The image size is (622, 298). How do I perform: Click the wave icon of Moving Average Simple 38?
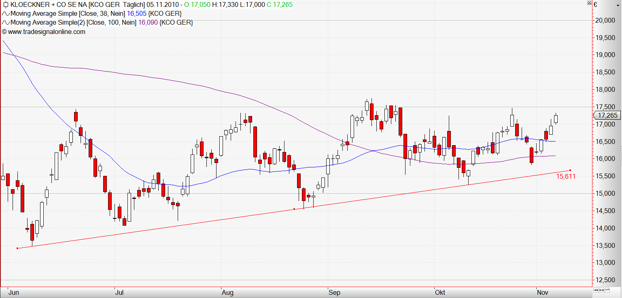click(x=6, y=14)
